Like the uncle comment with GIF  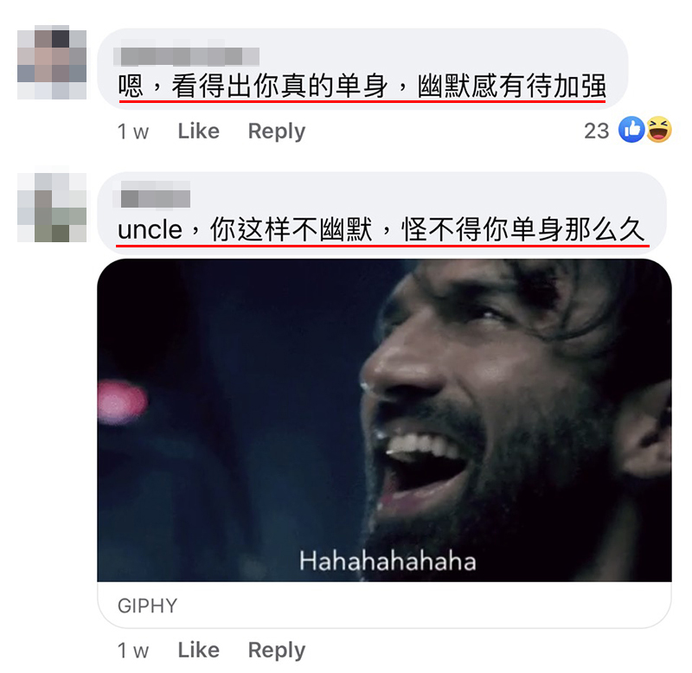coord(199,650)
